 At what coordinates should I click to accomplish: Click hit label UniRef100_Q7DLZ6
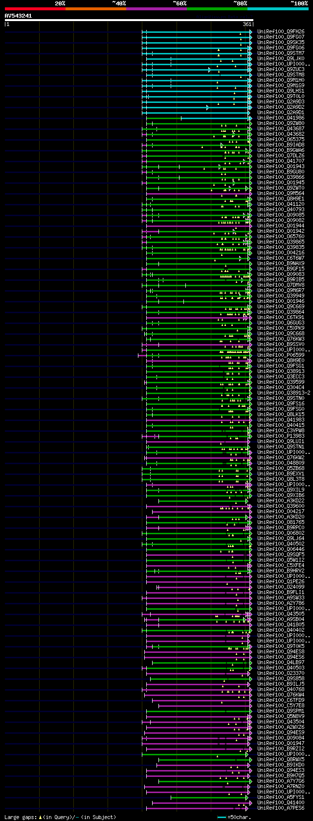(x=281, y=155)
